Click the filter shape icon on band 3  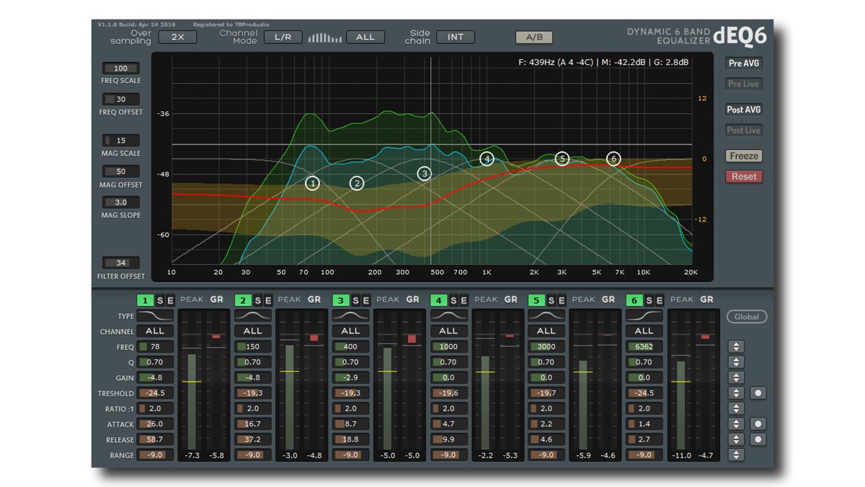[x=350, y=315]
